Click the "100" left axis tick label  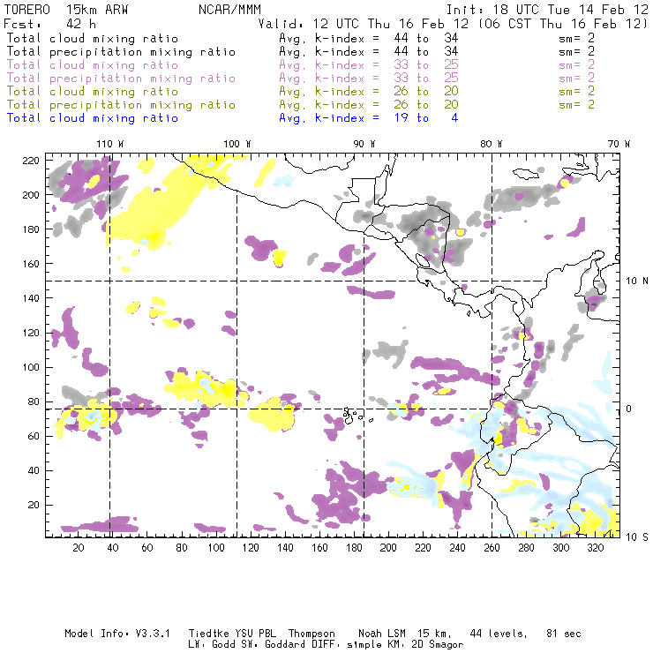pyautogui.click(x=31, y=367)
